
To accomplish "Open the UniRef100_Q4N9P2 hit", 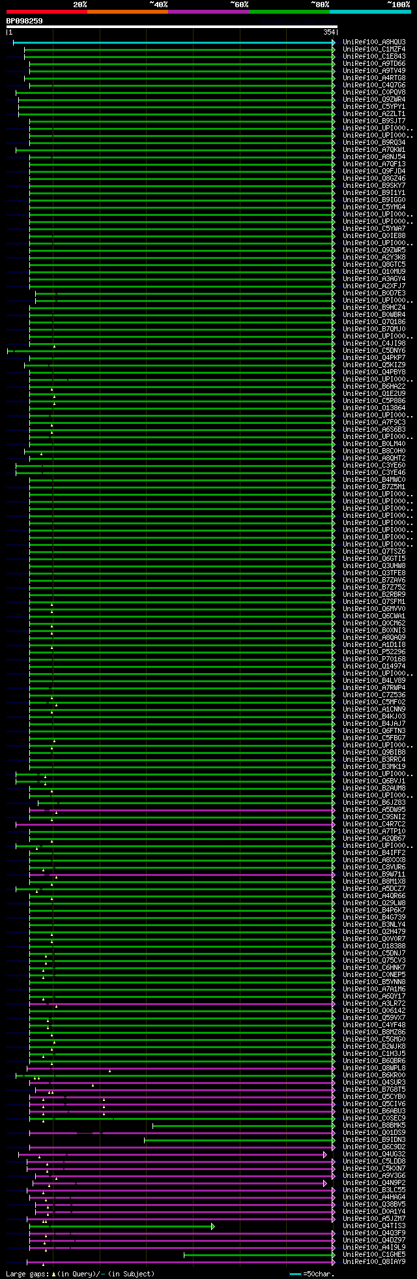I will (374, 1182).
